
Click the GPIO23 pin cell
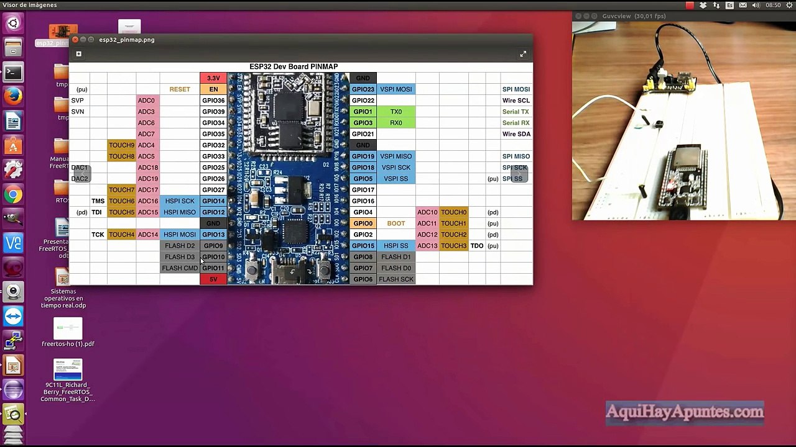tap(363, 89)
